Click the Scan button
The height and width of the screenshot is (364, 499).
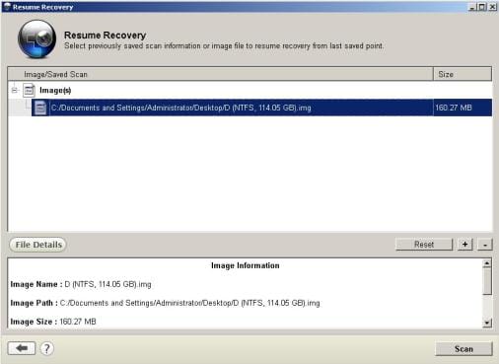pyautogui.click(x=463, y=349)
